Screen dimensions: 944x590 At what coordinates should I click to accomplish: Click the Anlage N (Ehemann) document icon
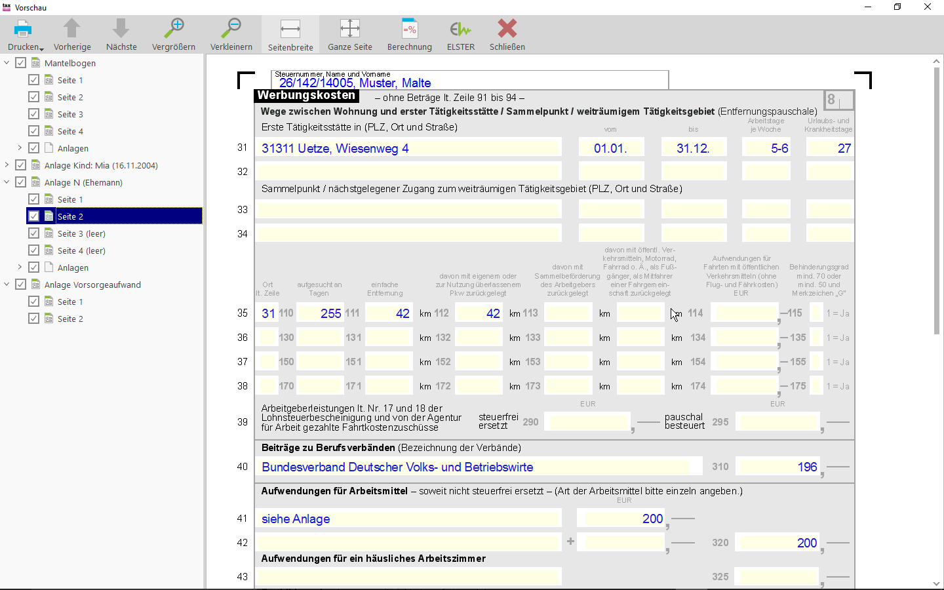[x=36, y=182]
